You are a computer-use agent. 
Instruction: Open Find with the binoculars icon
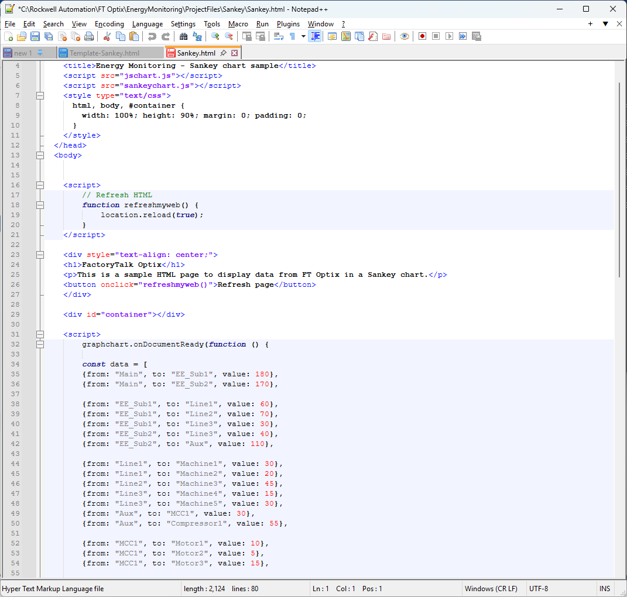183,36
